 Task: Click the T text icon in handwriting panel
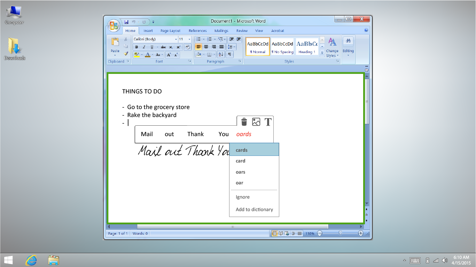pos(268,122)
